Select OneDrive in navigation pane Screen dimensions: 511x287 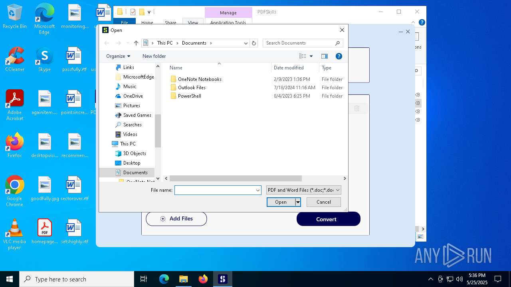click(133, 96)
